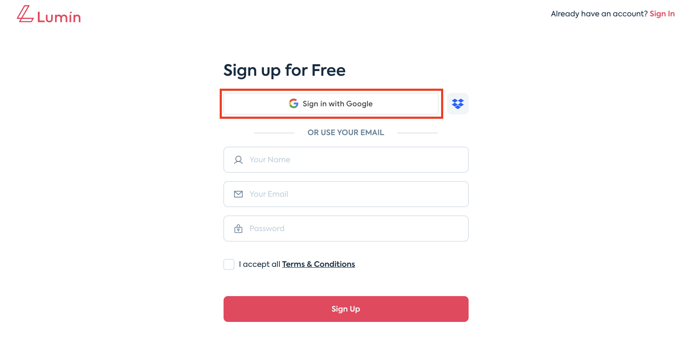Viewport: 690px width, 343px height.
Task: Click the Sign in with Dropbox icon
Action: point(458,104)
